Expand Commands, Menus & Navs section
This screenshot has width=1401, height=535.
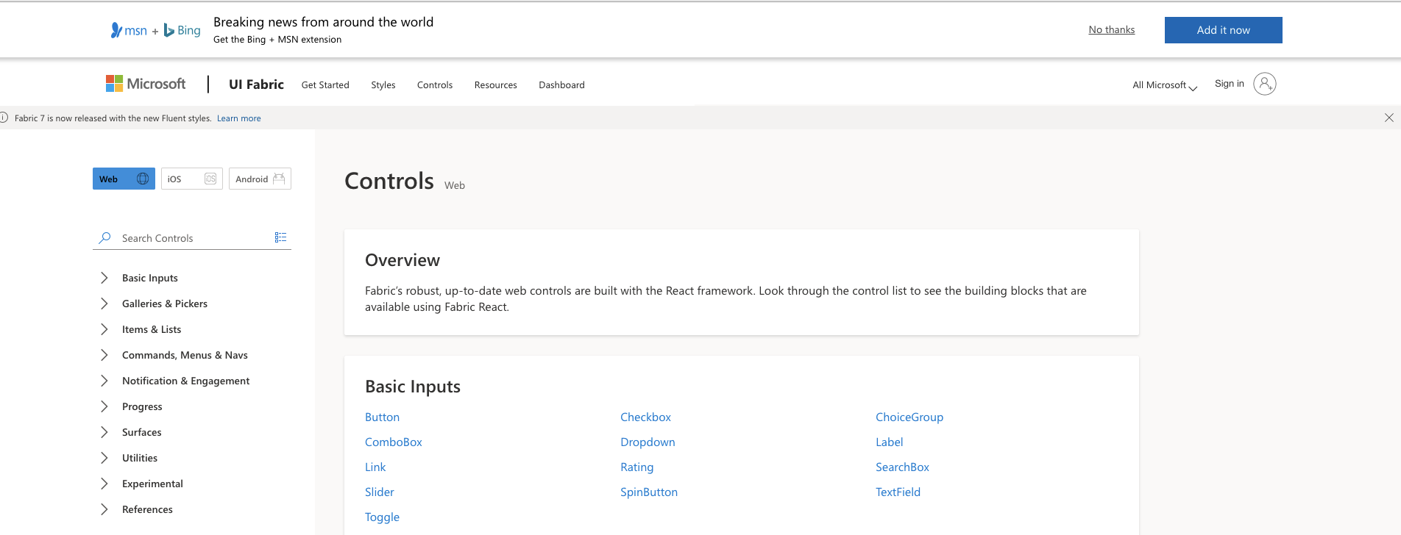click(104, 355)
